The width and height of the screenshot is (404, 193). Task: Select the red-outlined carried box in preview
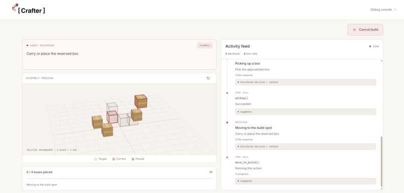click(x=141, y=101)
